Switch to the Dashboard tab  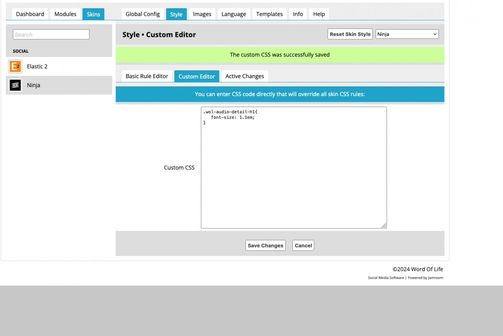(30, 14)
